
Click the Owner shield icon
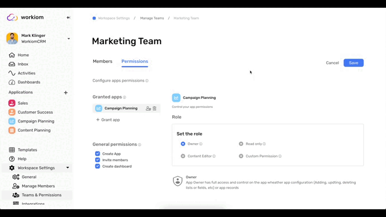tap(177, 181)
